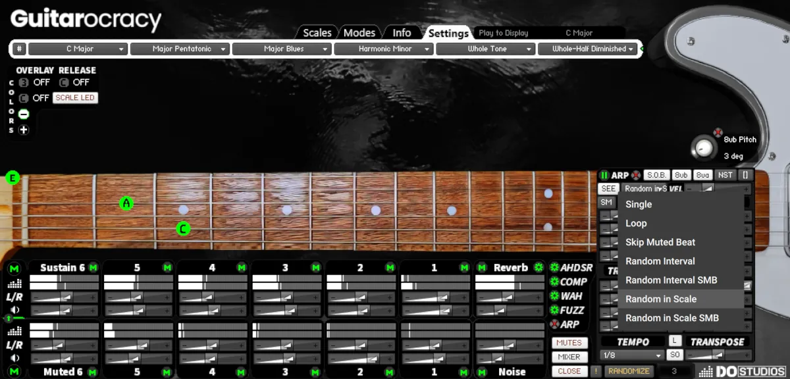Click the Sustain row L/R pan label

click(x=14, y=297)
